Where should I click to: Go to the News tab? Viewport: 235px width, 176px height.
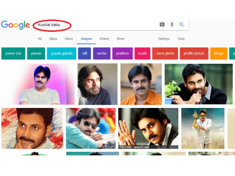[x=69, y=39]
